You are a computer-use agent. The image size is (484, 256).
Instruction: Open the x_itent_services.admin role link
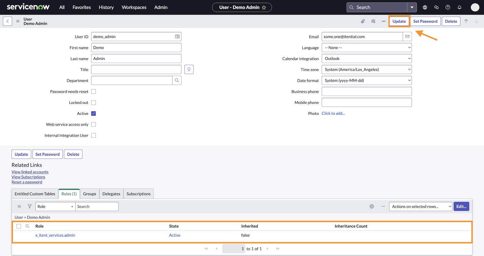tap(55, 235)
